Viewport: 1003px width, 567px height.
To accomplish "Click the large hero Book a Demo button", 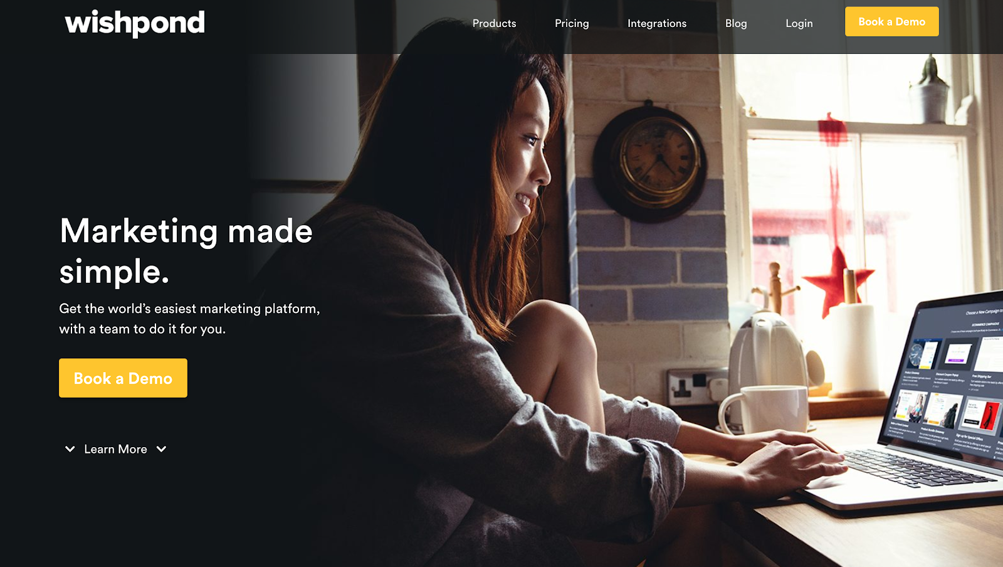I will pos(123,378).
